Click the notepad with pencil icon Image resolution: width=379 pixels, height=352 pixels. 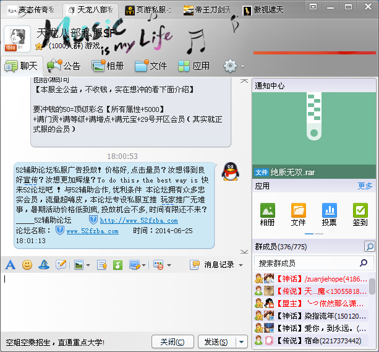point(61,265)
